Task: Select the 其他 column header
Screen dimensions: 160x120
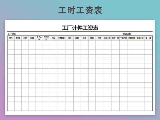Action: [x=99, y=38]
